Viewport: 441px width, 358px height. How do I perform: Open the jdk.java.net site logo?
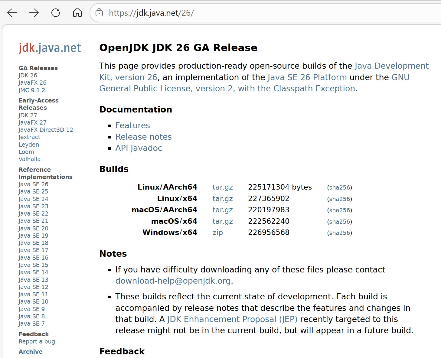(50, 48)
